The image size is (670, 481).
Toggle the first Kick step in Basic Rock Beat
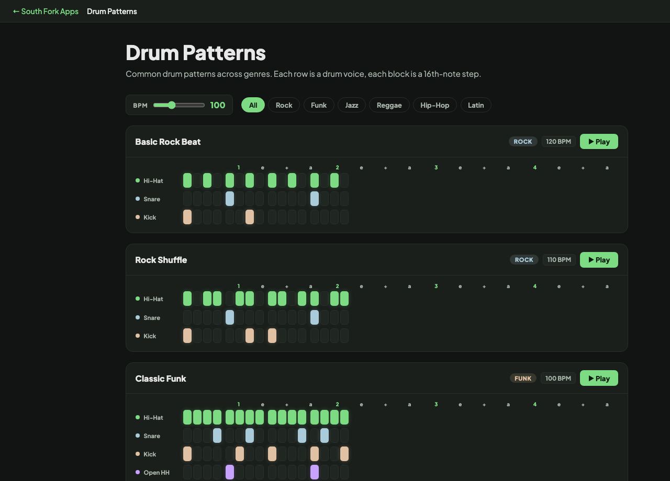tap(187, 217)
